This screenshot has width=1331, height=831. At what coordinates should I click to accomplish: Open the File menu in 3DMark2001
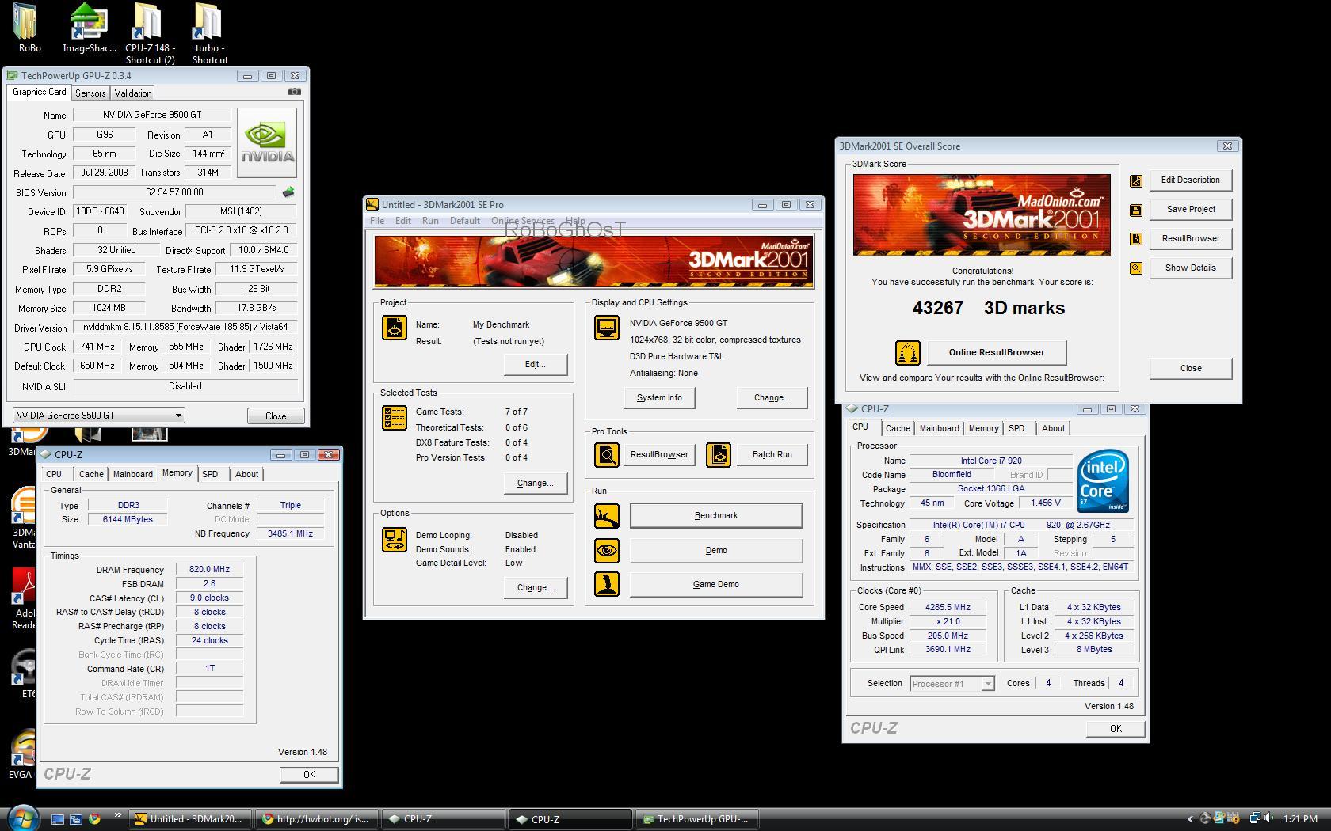tap(377, 221)
